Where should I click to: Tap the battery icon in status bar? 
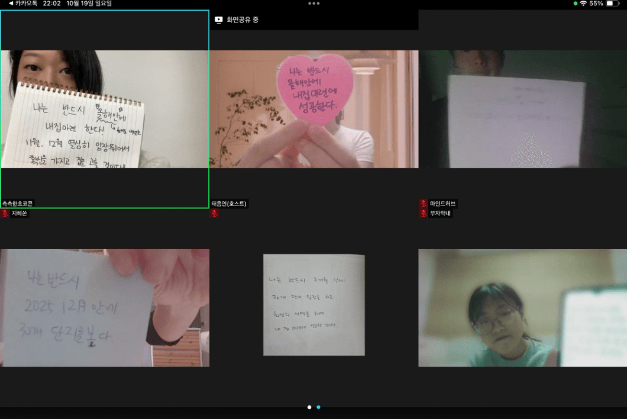point(611,4)
